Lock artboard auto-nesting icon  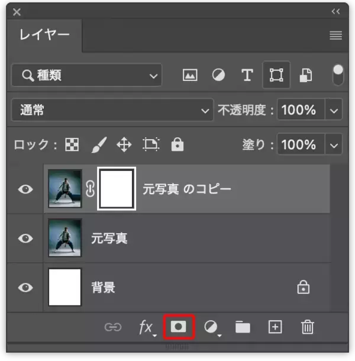tap(151, 144)
